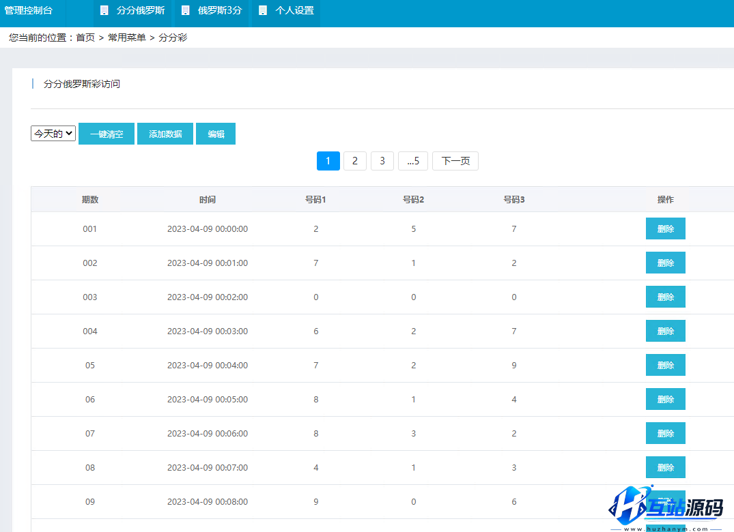Open the 今天的 date filter dropdown

pos(53,134)
